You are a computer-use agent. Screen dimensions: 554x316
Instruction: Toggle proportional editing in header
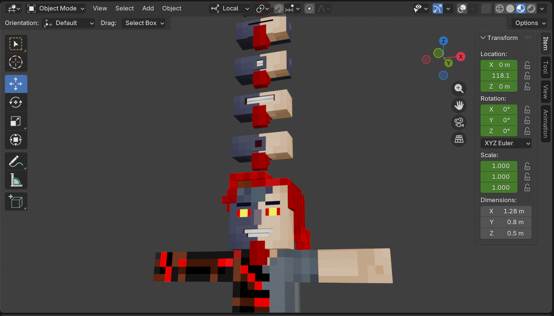point(309,9)
